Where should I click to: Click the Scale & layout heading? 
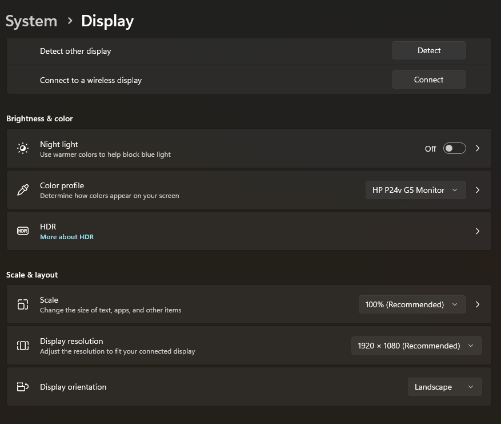pos(32,275)
